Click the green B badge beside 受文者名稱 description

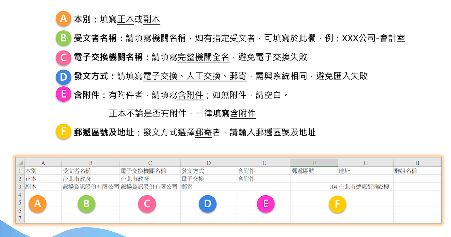pos(63,38)
